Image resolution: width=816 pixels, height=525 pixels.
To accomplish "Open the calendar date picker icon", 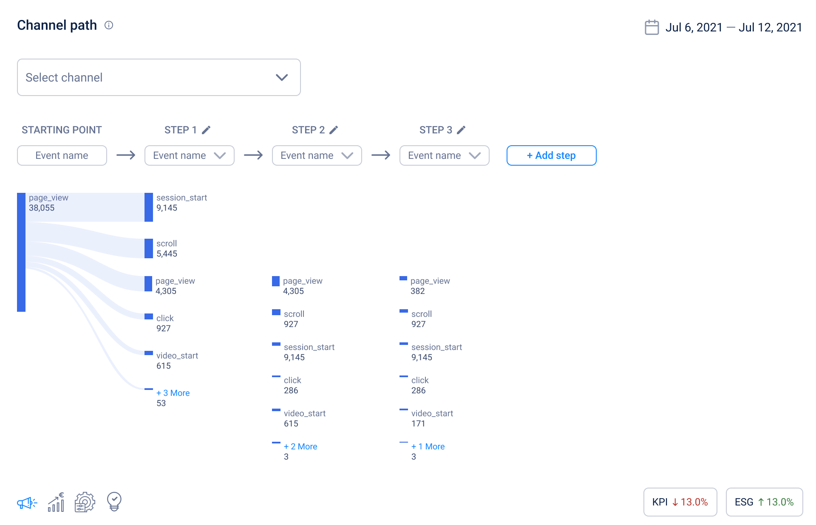I will coord(652,27).
